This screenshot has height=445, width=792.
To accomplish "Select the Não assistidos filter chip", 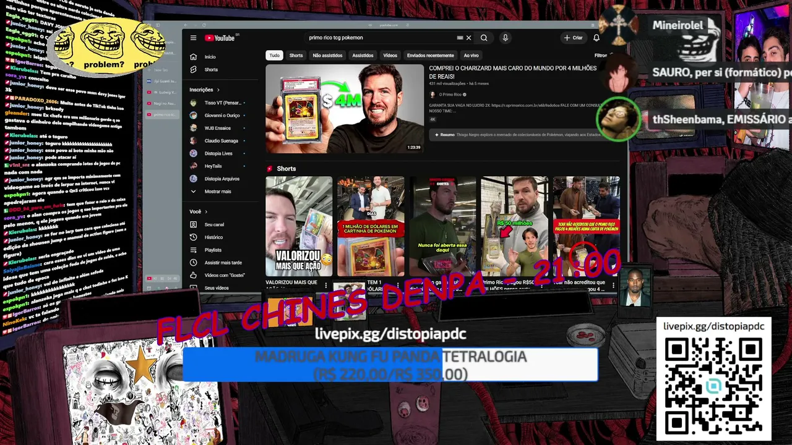I will (x=327, y=56).
